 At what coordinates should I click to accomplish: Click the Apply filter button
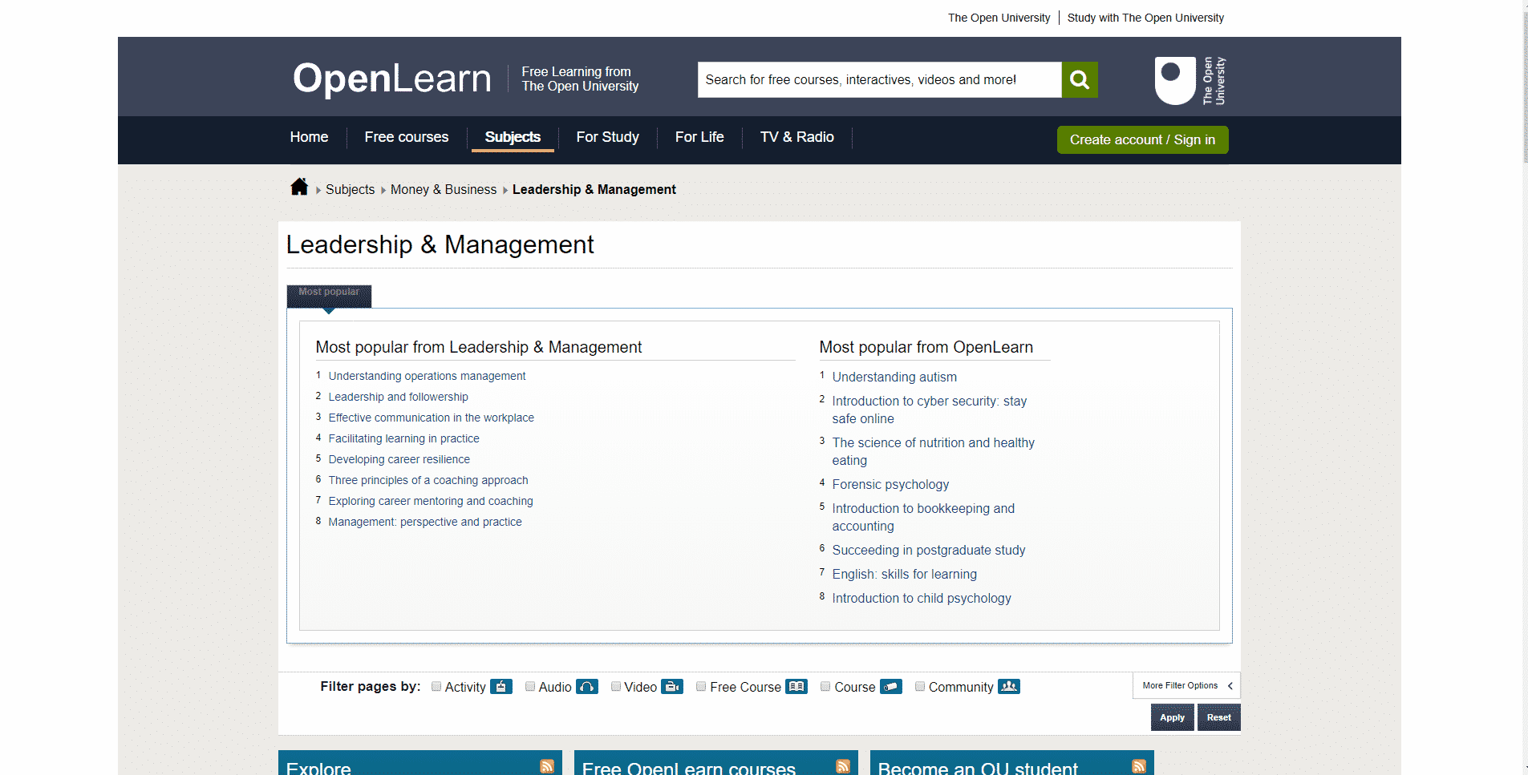1172,717
